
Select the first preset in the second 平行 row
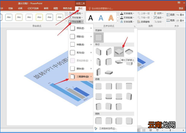coord(99,62)
